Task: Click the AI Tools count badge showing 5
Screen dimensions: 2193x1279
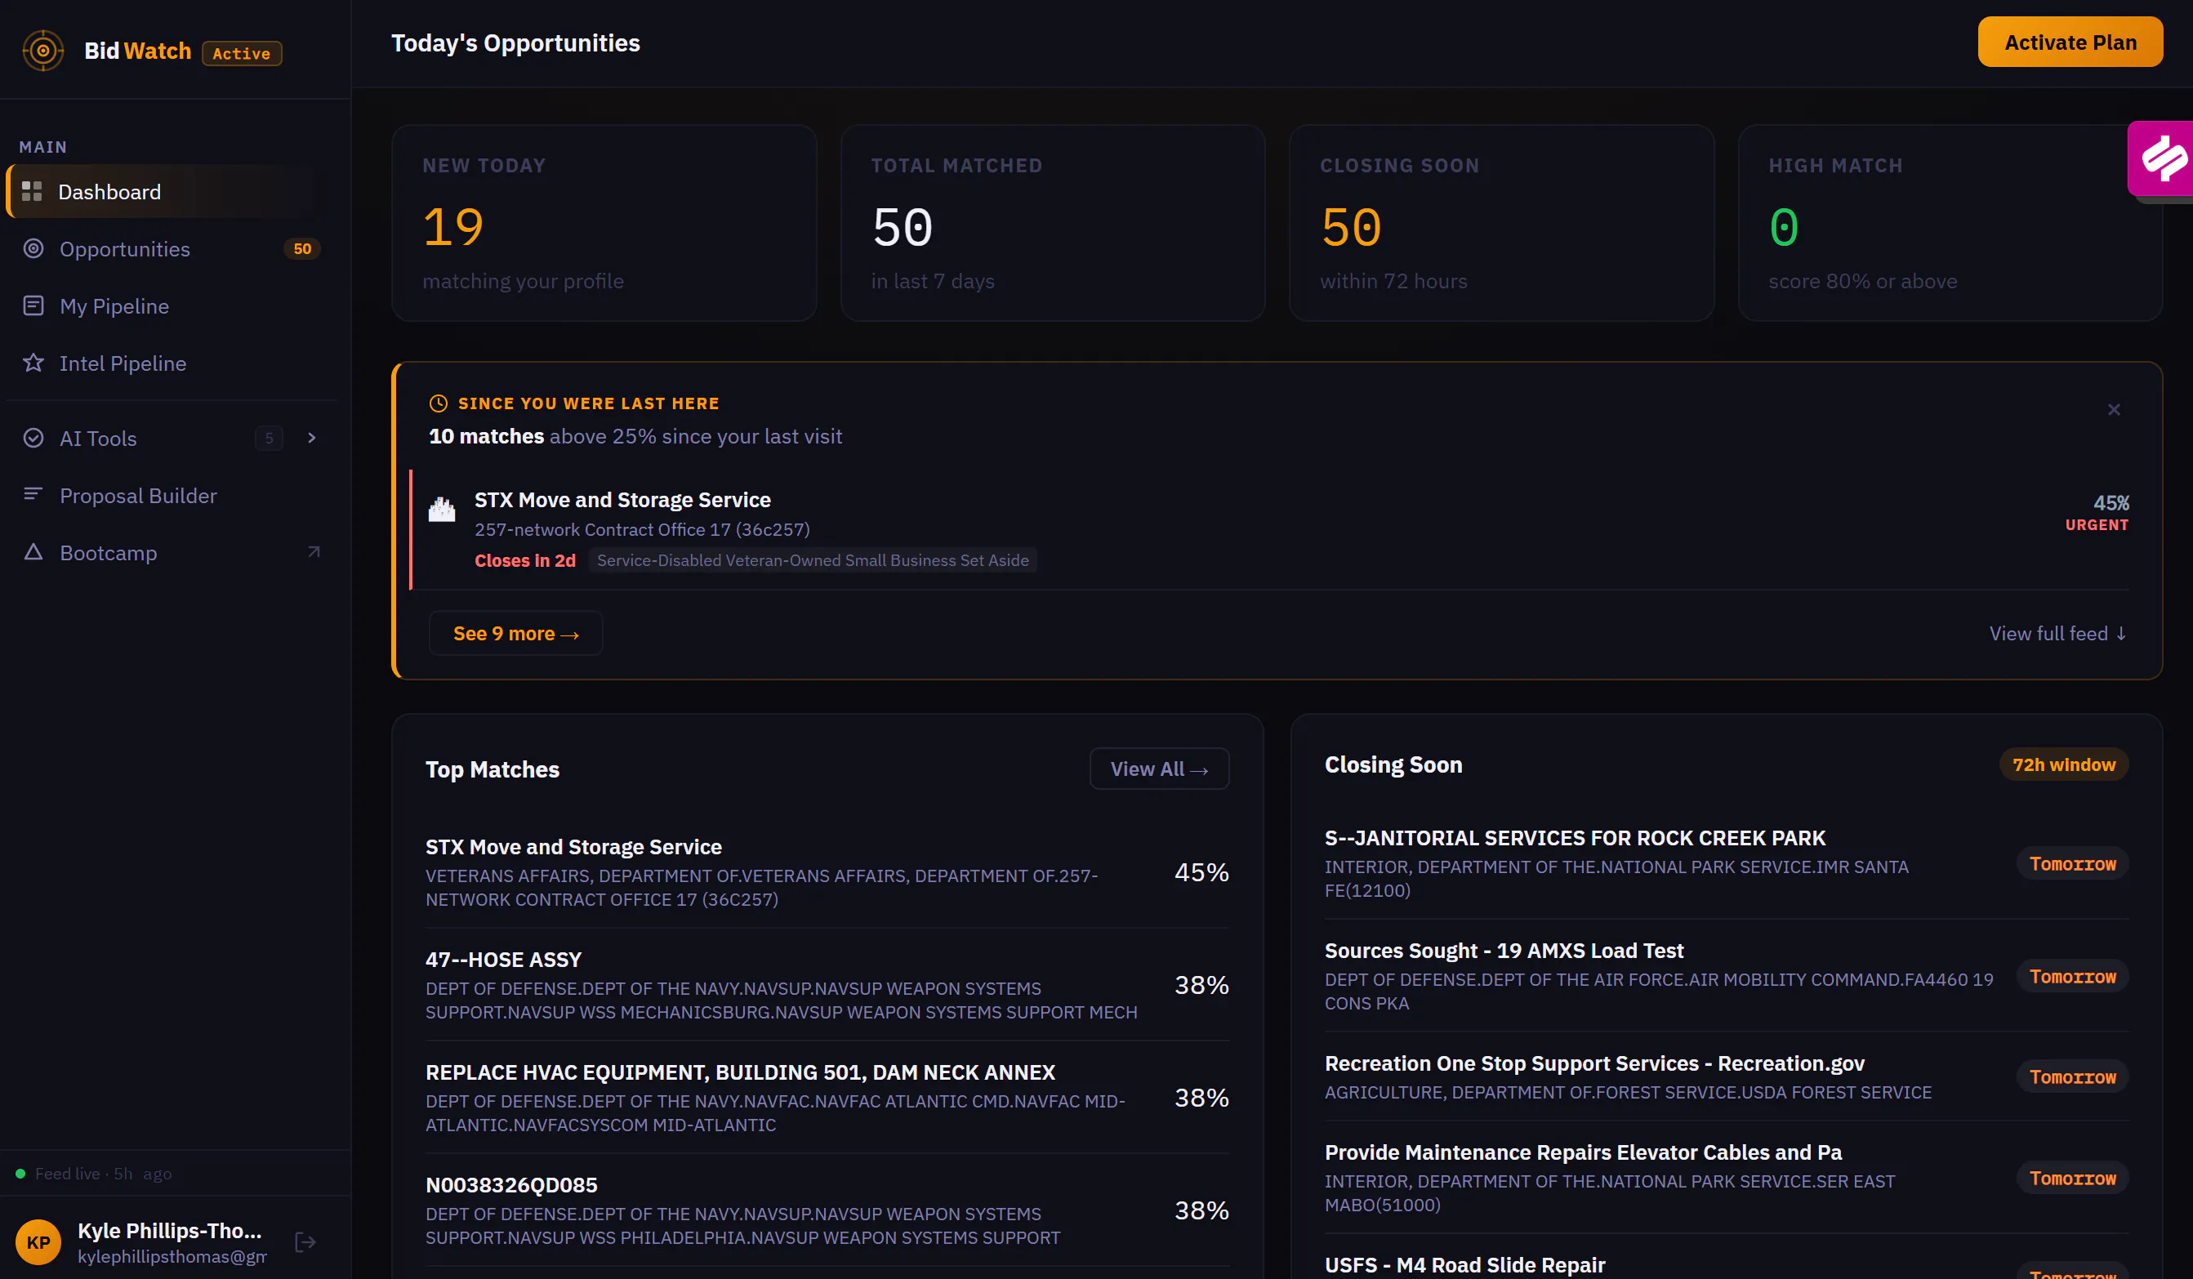Action: [269, 438]
